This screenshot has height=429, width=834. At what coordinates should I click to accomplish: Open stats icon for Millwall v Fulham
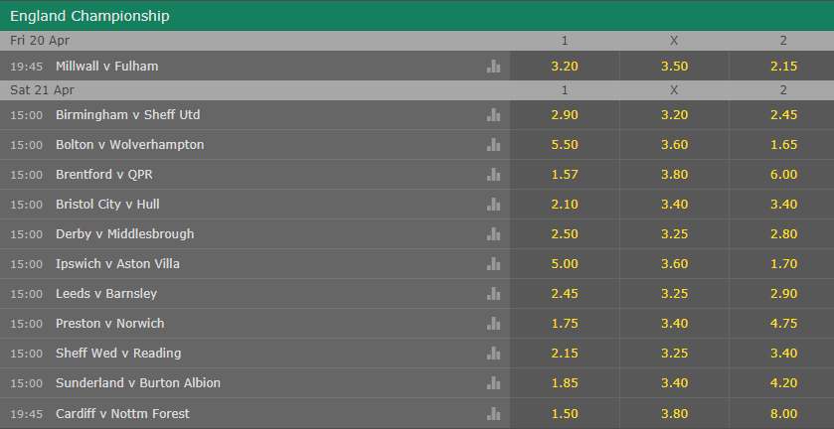pyautogui.click(x=494, y=66)
